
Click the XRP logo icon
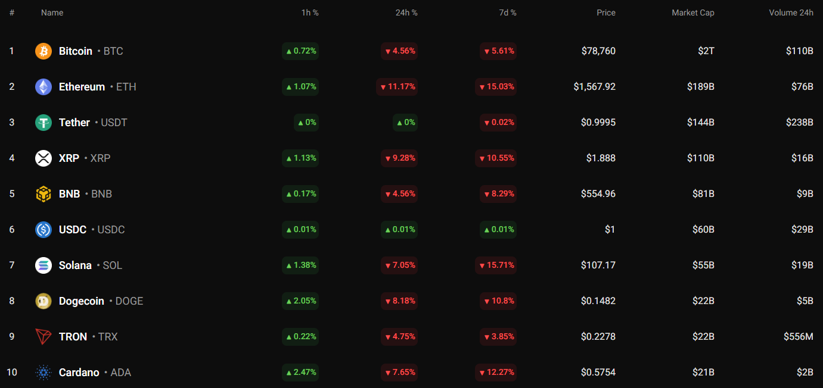coord(44,158)
